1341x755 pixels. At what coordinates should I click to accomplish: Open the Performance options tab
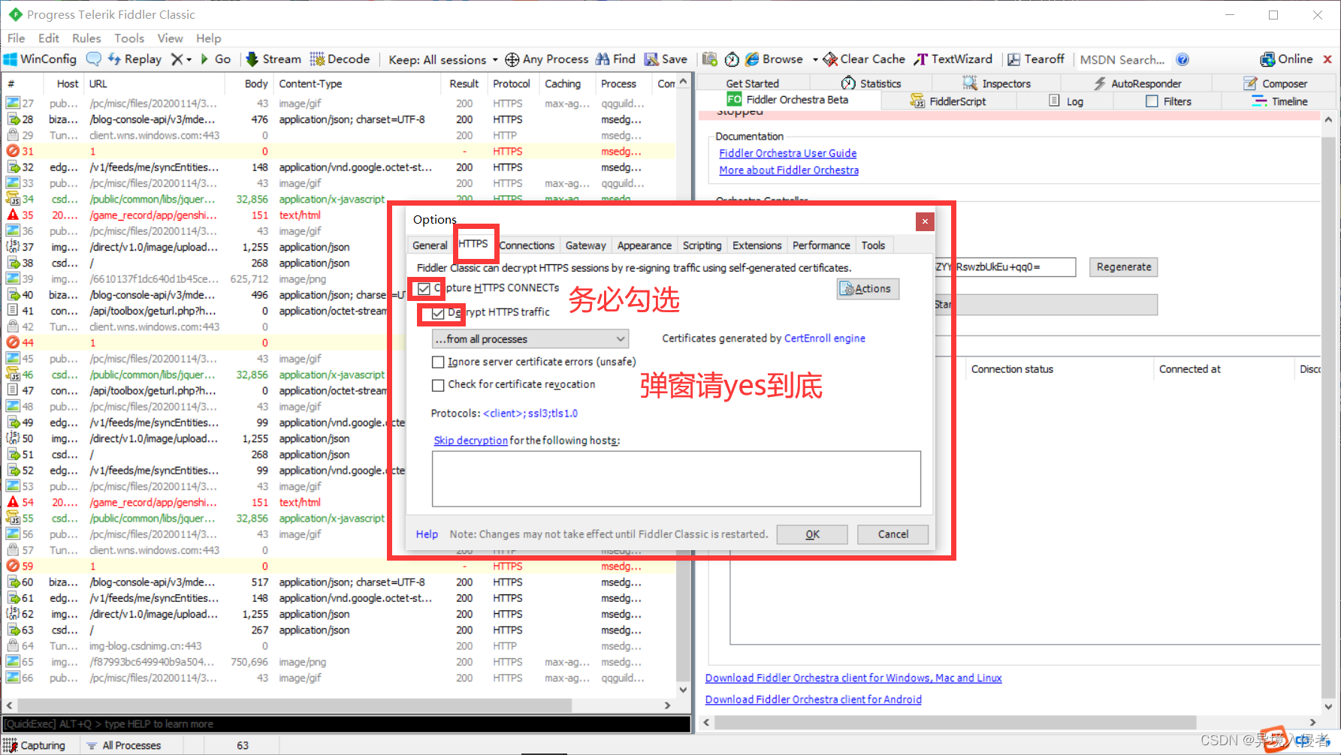pos(821,245)
